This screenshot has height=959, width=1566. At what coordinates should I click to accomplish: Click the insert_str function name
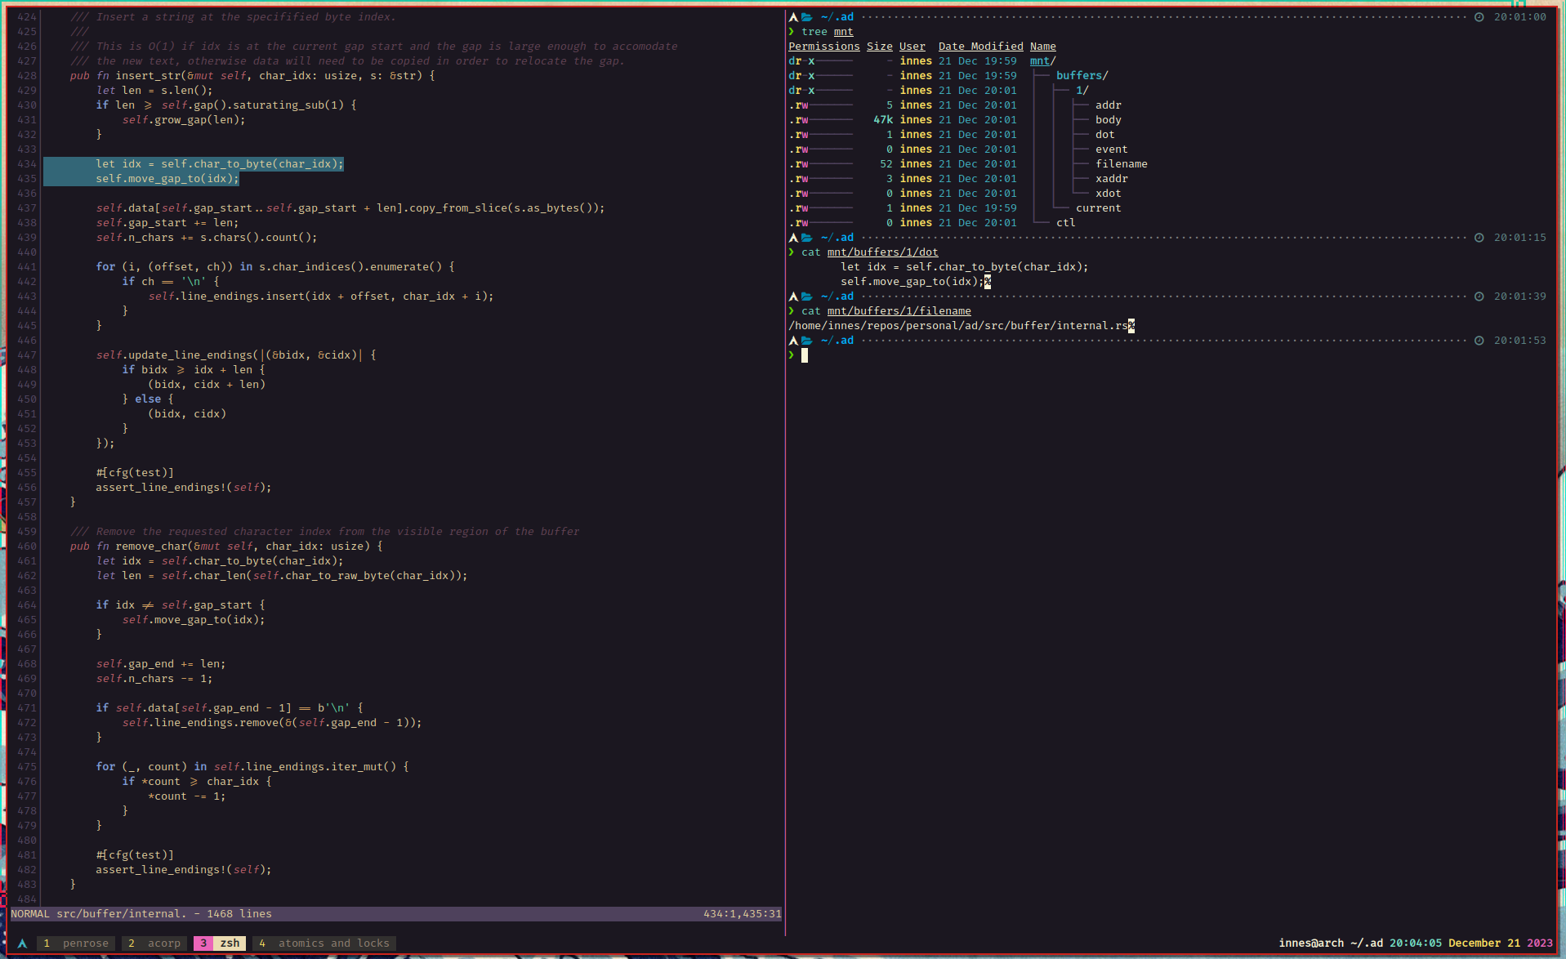(x=147, y=76)
